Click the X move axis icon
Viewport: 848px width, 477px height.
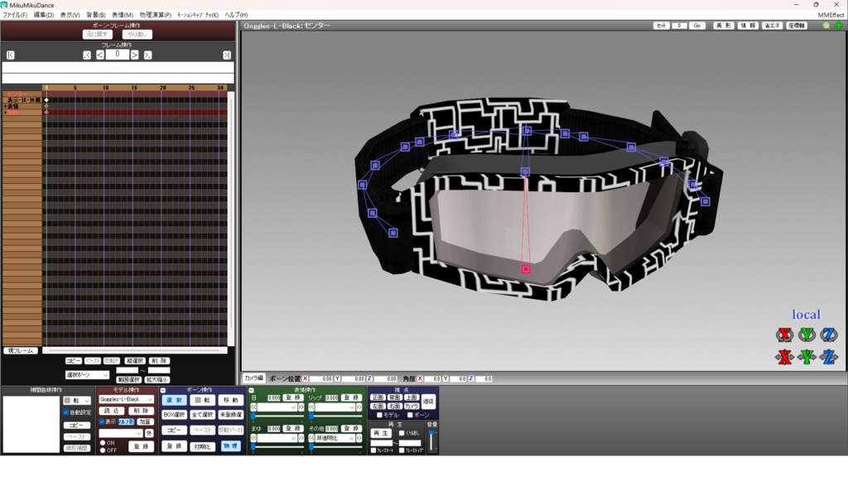tap(785, 357)
